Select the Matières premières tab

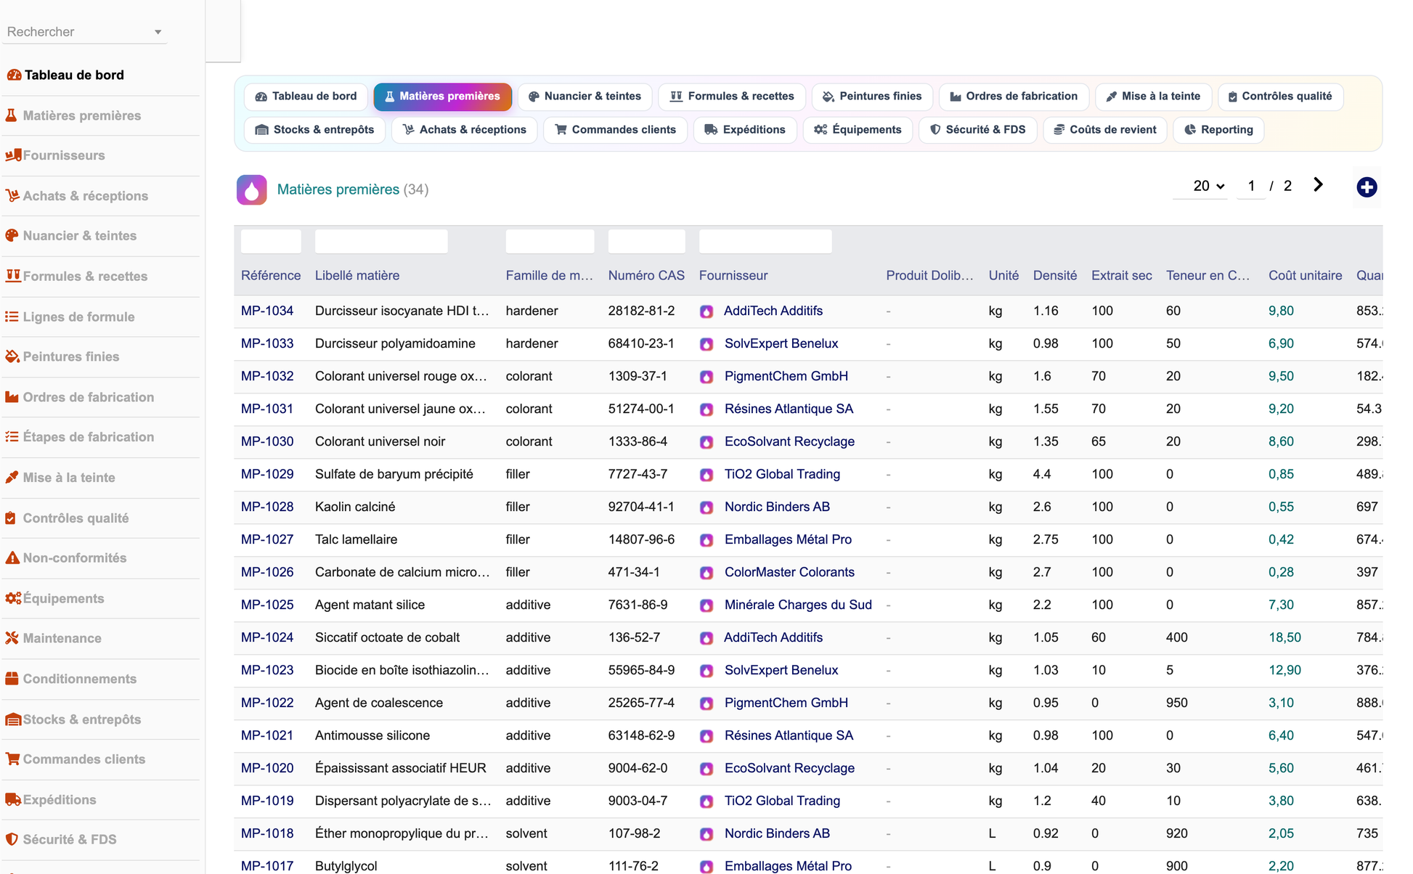click(x=442, y=97)
